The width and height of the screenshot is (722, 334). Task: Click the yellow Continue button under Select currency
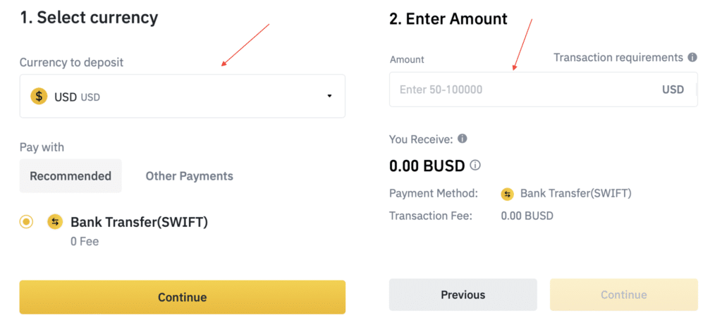[183, 297]
